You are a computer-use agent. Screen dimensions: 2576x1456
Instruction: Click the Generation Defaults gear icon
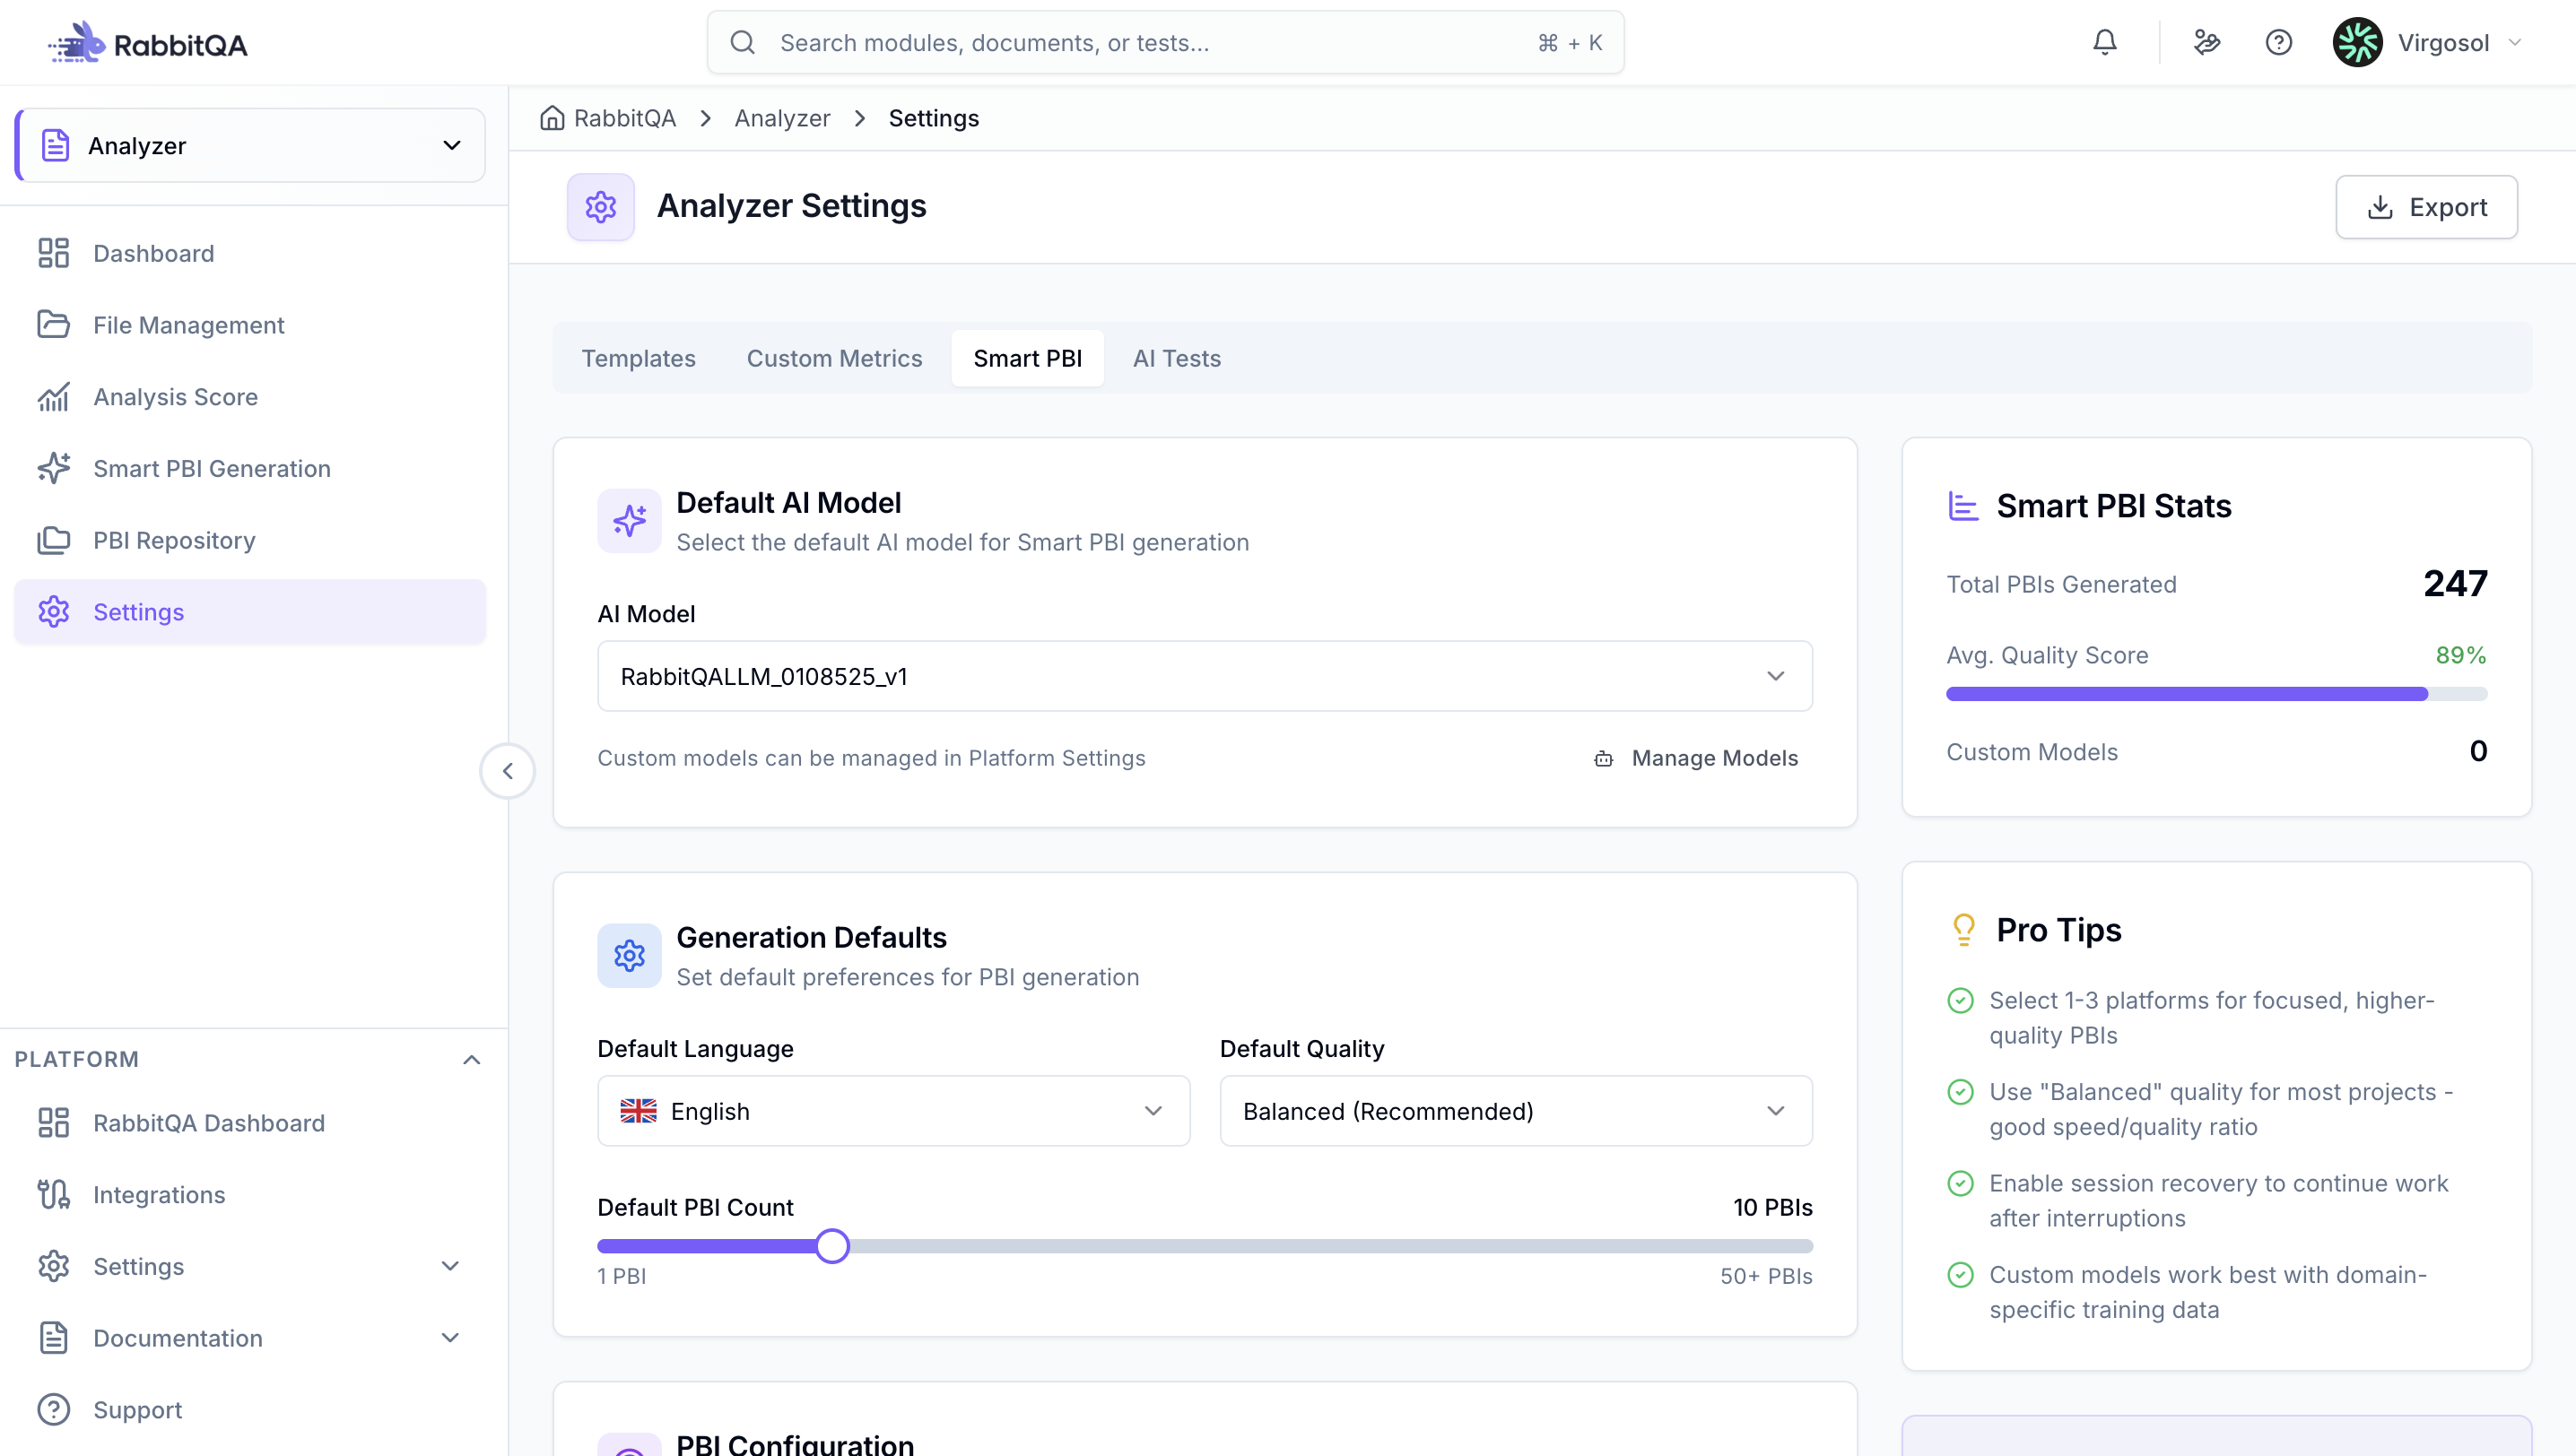(630, 956)
